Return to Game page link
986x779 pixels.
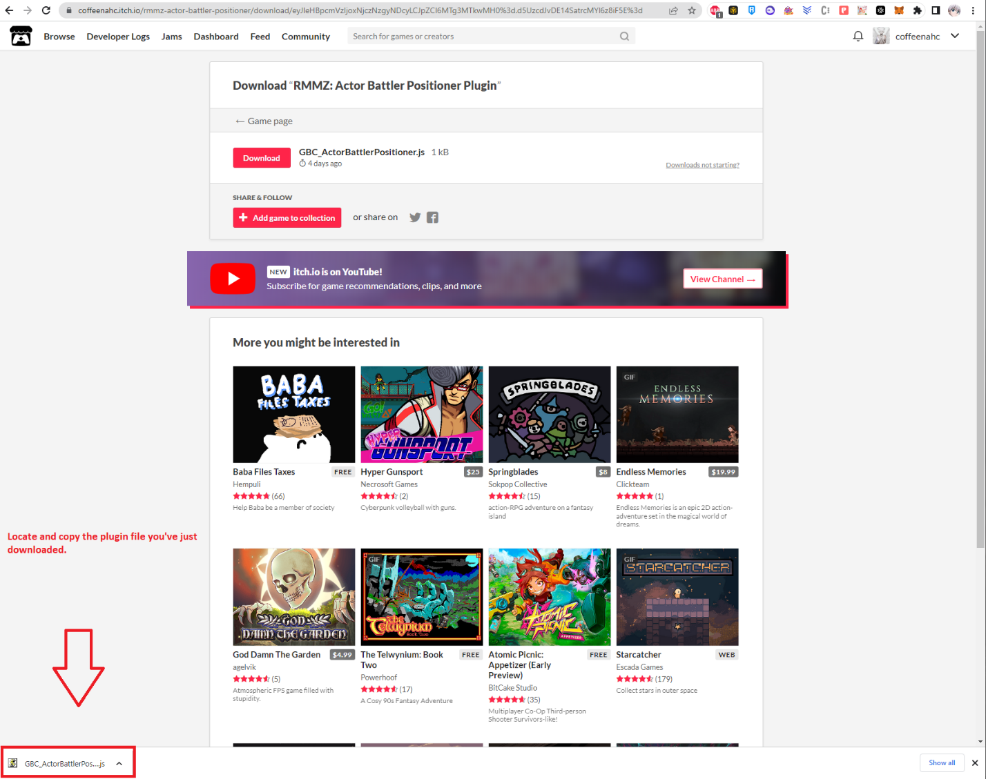click(x=264, y=121)
